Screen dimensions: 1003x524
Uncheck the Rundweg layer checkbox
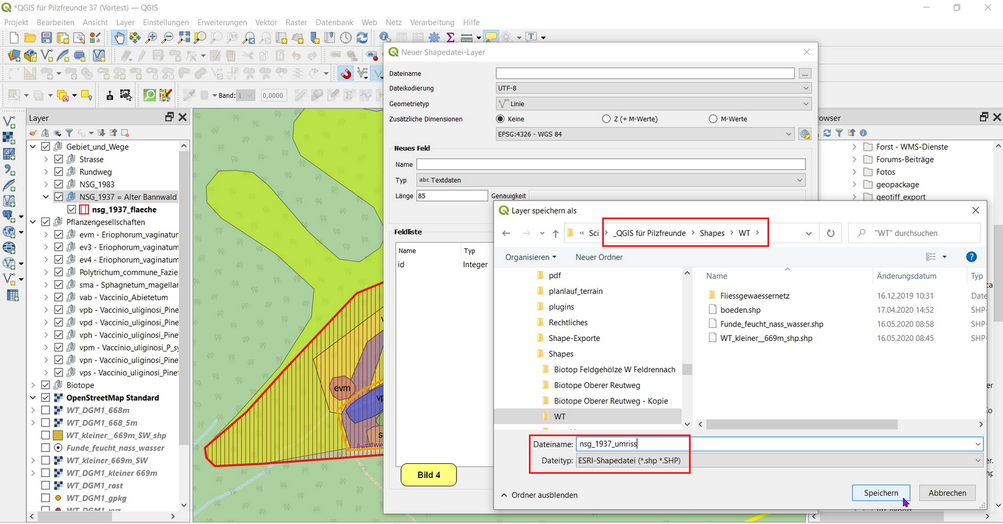58,172
